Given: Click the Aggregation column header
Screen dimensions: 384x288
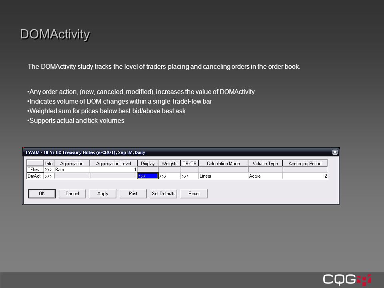Looking at the screenshot, I should tap(72, 163).
